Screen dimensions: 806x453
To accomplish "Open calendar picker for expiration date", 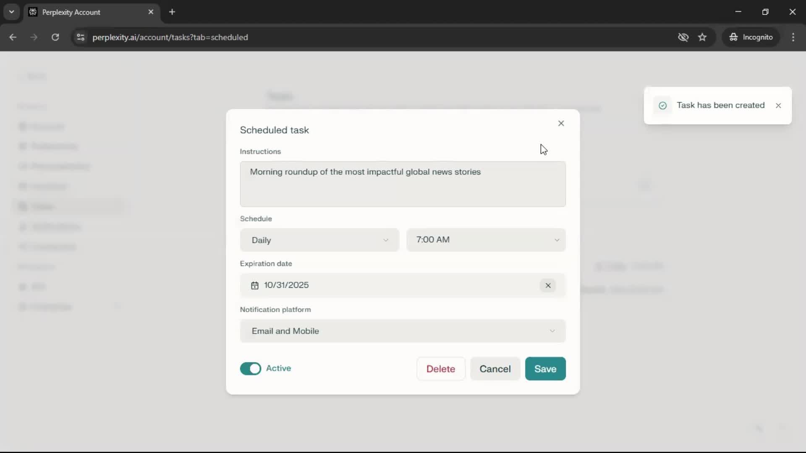I will pyautogui.click(x=255, y=285).
